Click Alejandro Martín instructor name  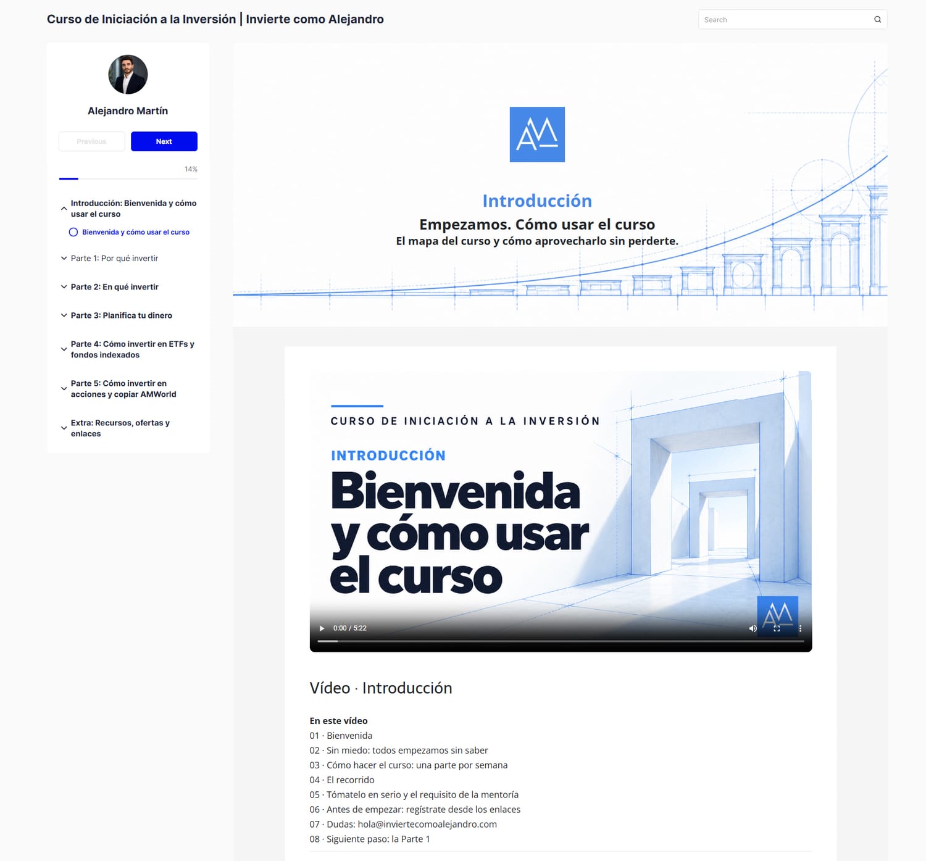(x=128, y=111)
